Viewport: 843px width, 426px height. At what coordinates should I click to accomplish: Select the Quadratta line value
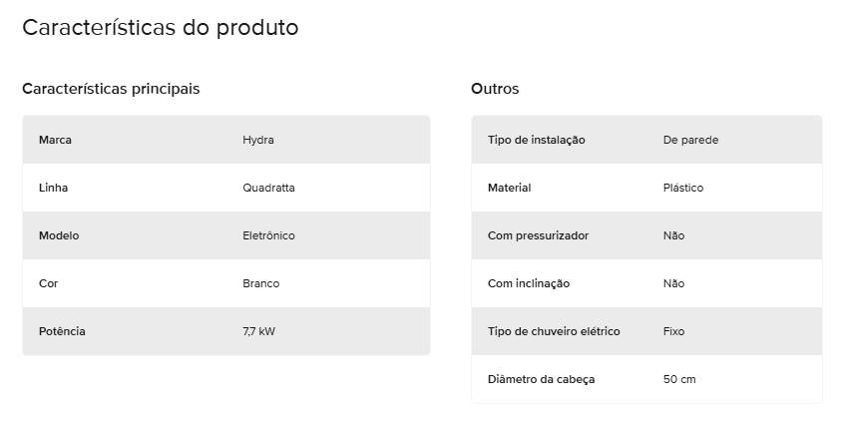tap(268, 188)
